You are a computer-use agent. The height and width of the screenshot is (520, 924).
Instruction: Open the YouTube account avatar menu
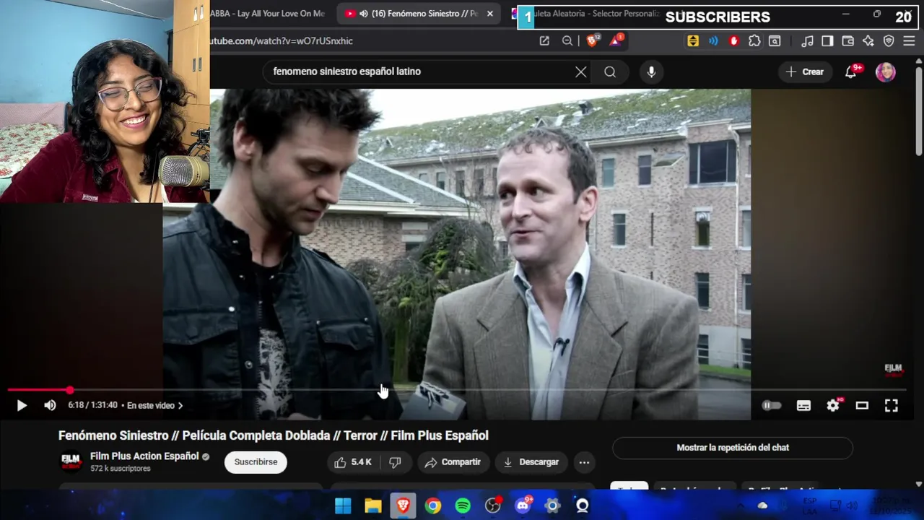pos(886,71)
